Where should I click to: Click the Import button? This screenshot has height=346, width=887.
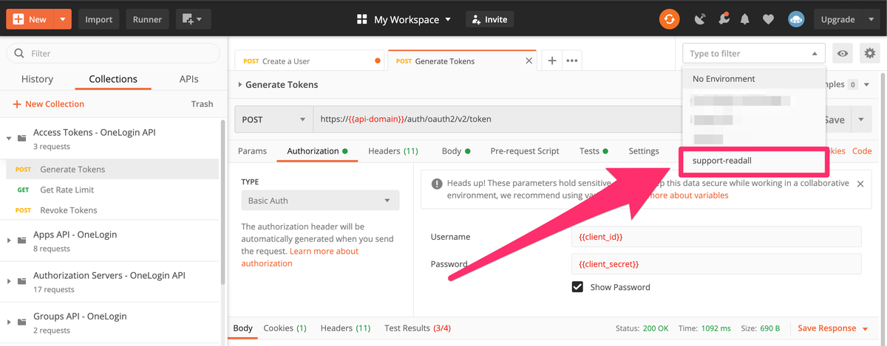(99, 19)
